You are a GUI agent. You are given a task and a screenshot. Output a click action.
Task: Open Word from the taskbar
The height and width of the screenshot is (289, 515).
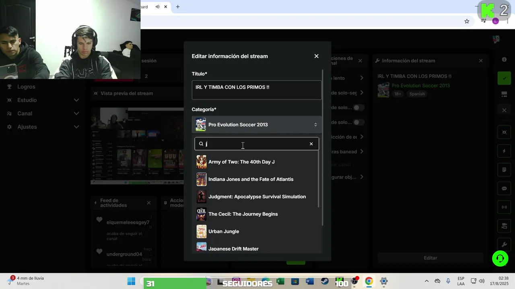click(x=309, y=281)
